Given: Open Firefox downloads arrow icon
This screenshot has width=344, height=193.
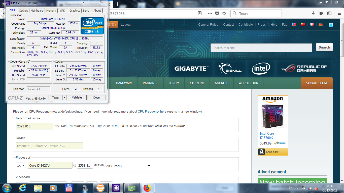Looking at the screenshot, I should point(313,13).
